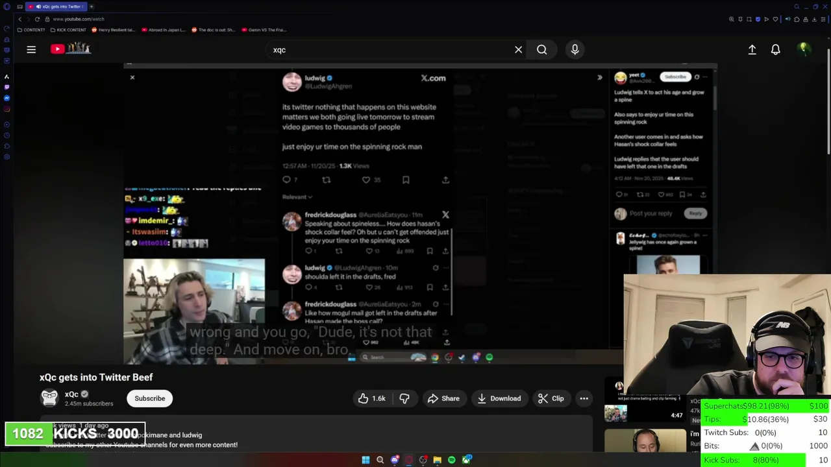The height and width of the screenshot is (467, 831).
Task: Open the Windows Start menu
Action: (x=366, y=460)
